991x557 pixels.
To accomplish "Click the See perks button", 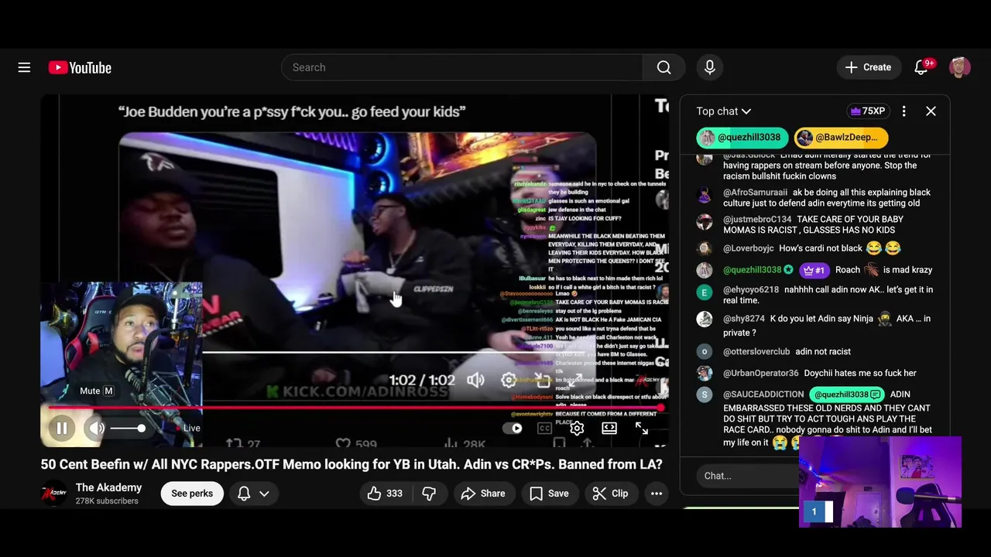I will 192,494.
